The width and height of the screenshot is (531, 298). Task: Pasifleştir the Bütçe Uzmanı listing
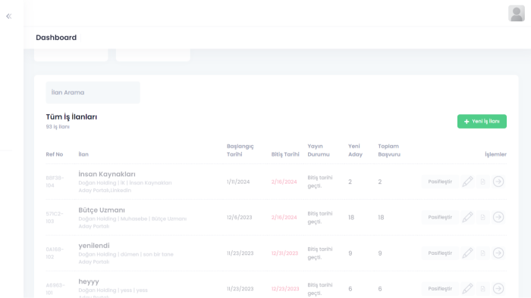(440, 217)
